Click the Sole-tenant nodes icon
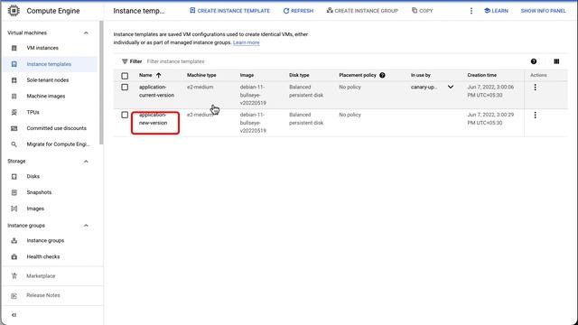This screenshot has height=325, width=578. pos(14,80)
